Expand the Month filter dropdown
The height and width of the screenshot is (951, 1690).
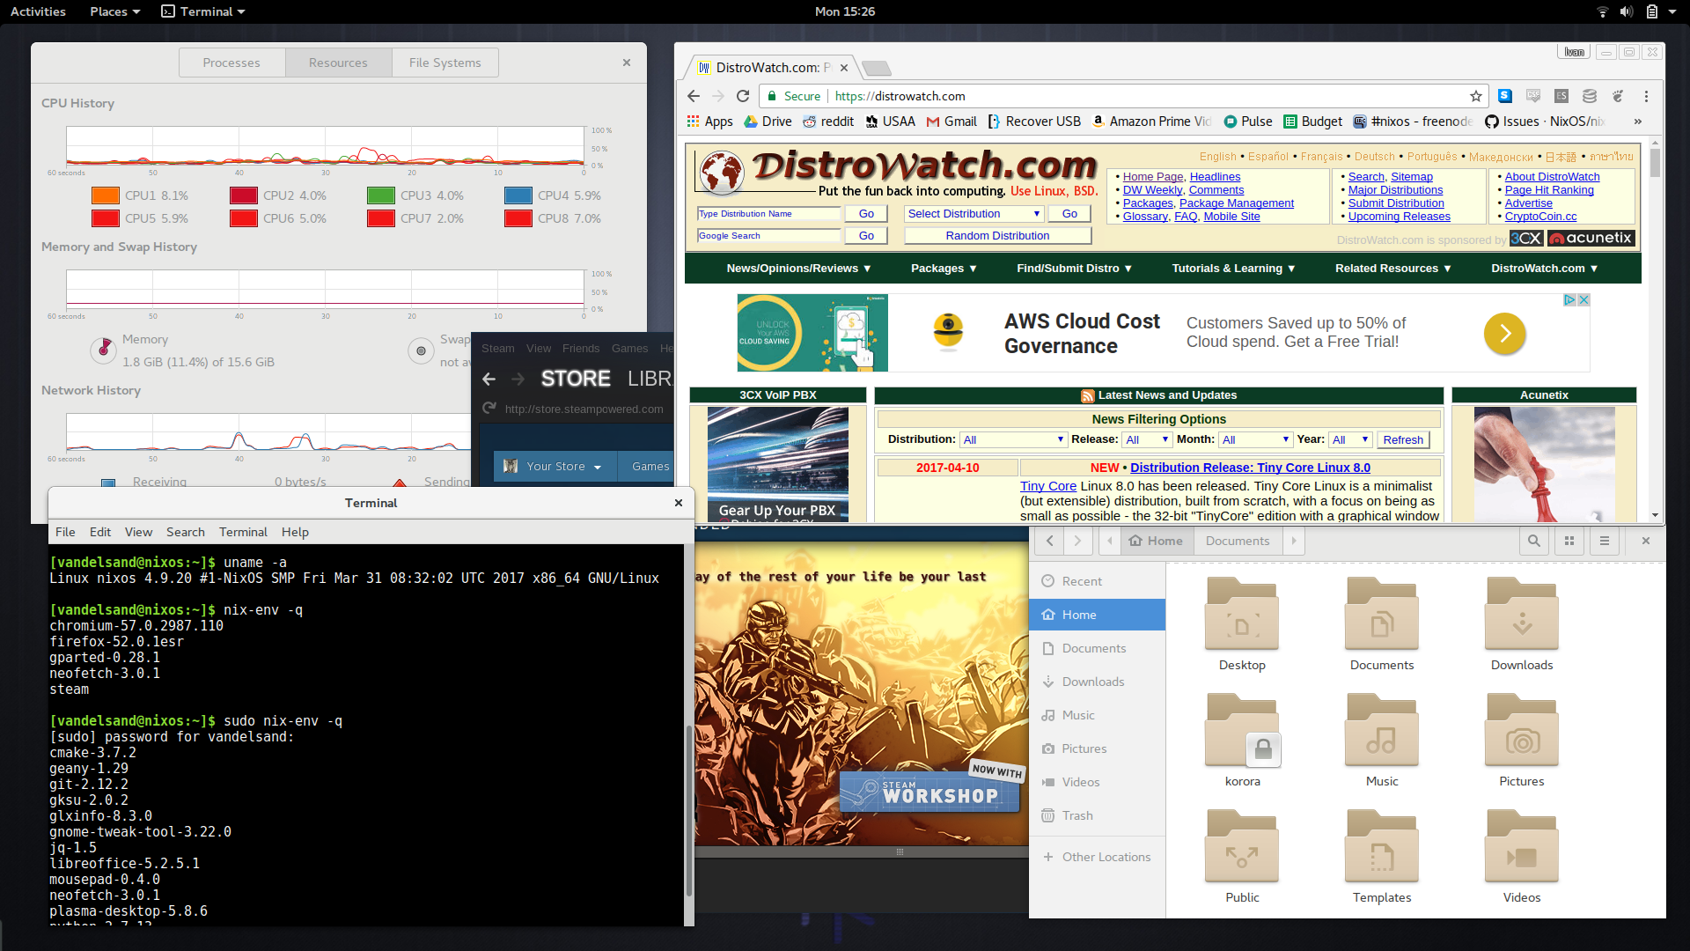(1256, 439)
